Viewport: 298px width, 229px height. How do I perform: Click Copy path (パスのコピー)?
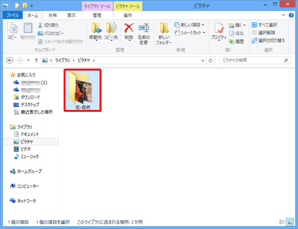[51, 33]
